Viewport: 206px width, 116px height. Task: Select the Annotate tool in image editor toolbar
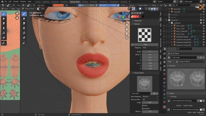click(4, 43)
